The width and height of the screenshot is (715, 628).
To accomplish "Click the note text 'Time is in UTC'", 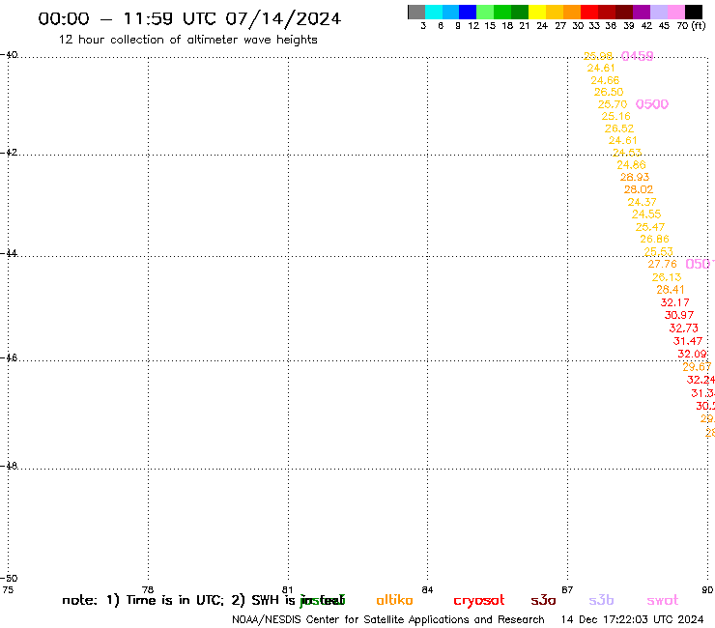I will (175, 600).
